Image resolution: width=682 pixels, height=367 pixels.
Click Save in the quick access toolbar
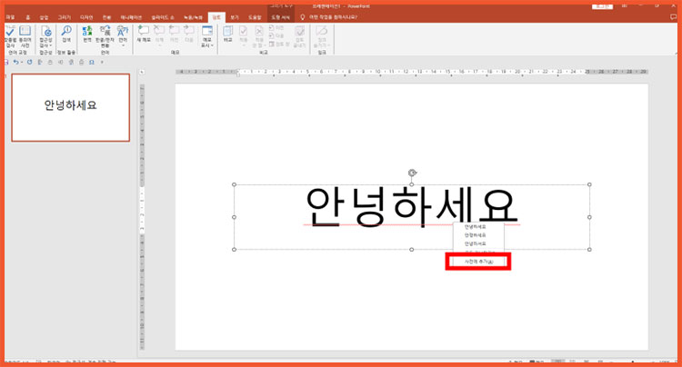click(6, 62)
